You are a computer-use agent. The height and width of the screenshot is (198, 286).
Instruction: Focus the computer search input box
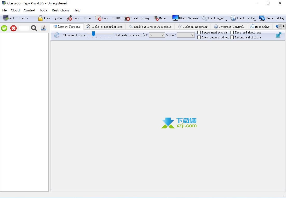(24, 28)
